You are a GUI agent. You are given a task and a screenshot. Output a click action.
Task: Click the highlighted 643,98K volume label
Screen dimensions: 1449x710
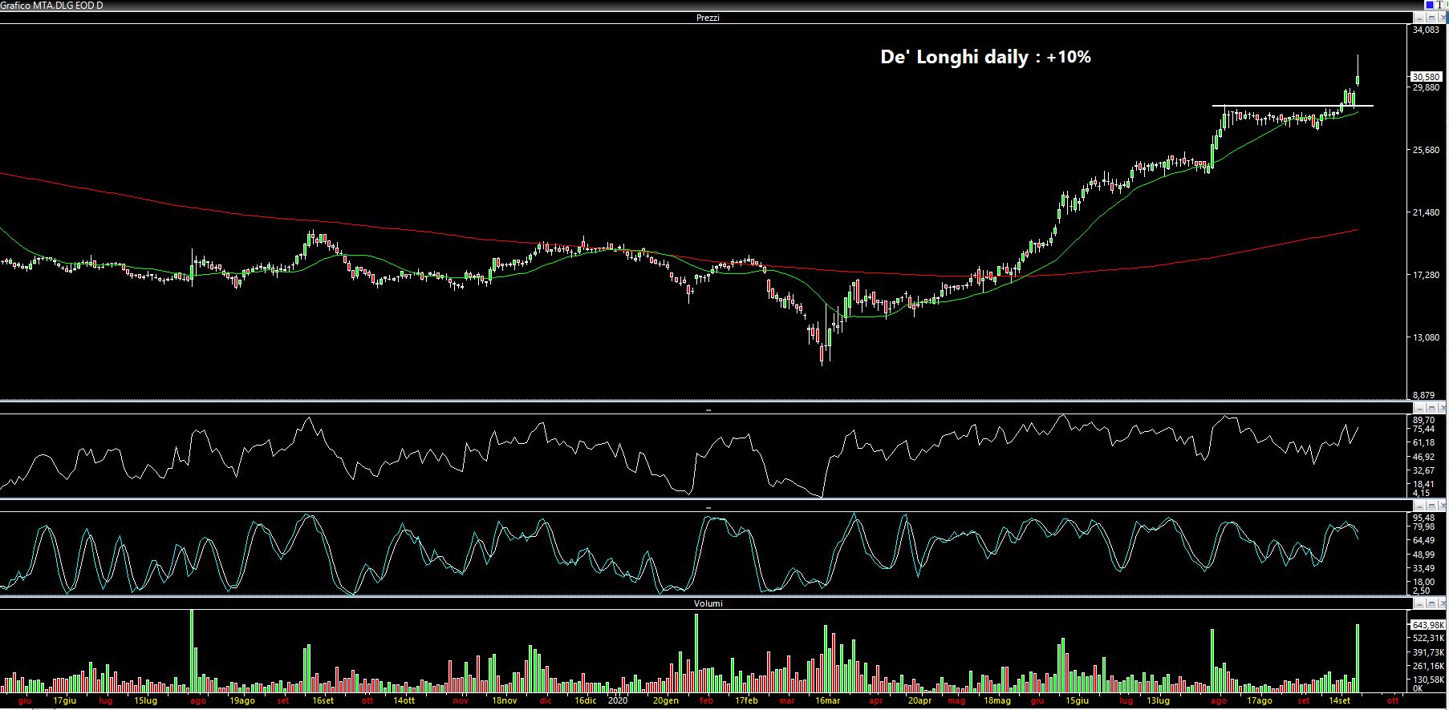(1428, 625)
